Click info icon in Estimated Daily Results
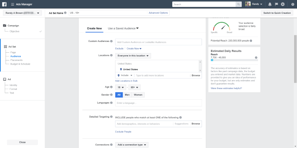Screen dimensions: 297x148 (256, 57)
